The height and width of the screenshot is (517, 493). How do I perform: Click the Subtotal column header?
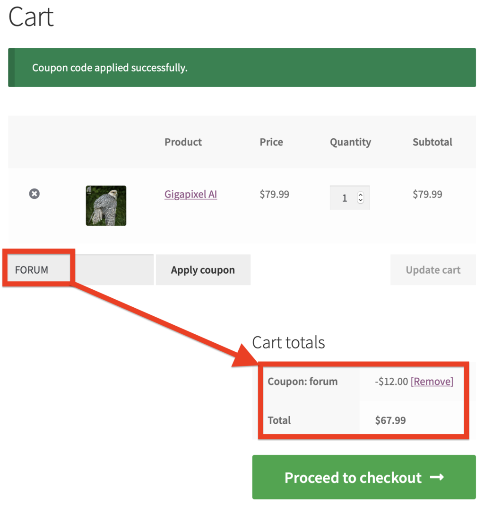432,142
